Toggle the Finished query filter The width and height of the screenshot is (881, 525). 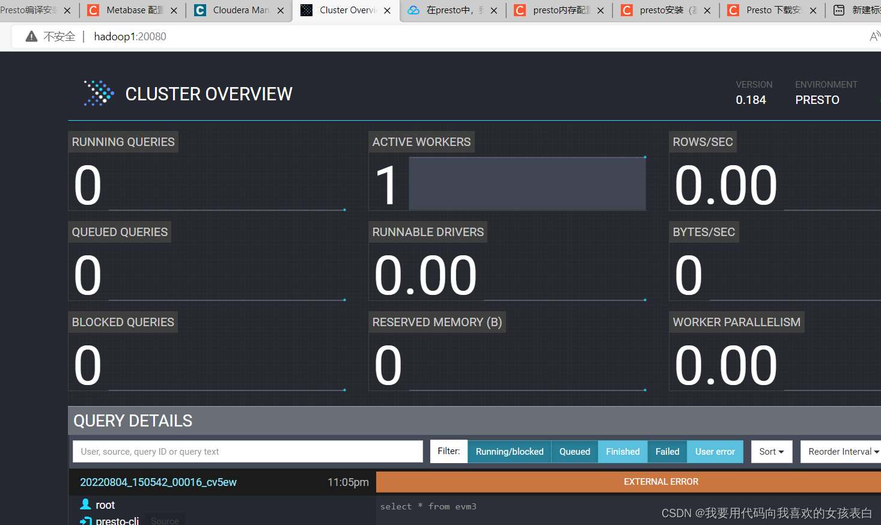click(x=623, y=451)
